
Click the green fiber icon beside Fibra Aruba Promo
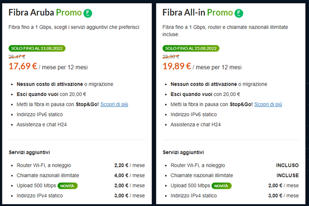point(88,13)
